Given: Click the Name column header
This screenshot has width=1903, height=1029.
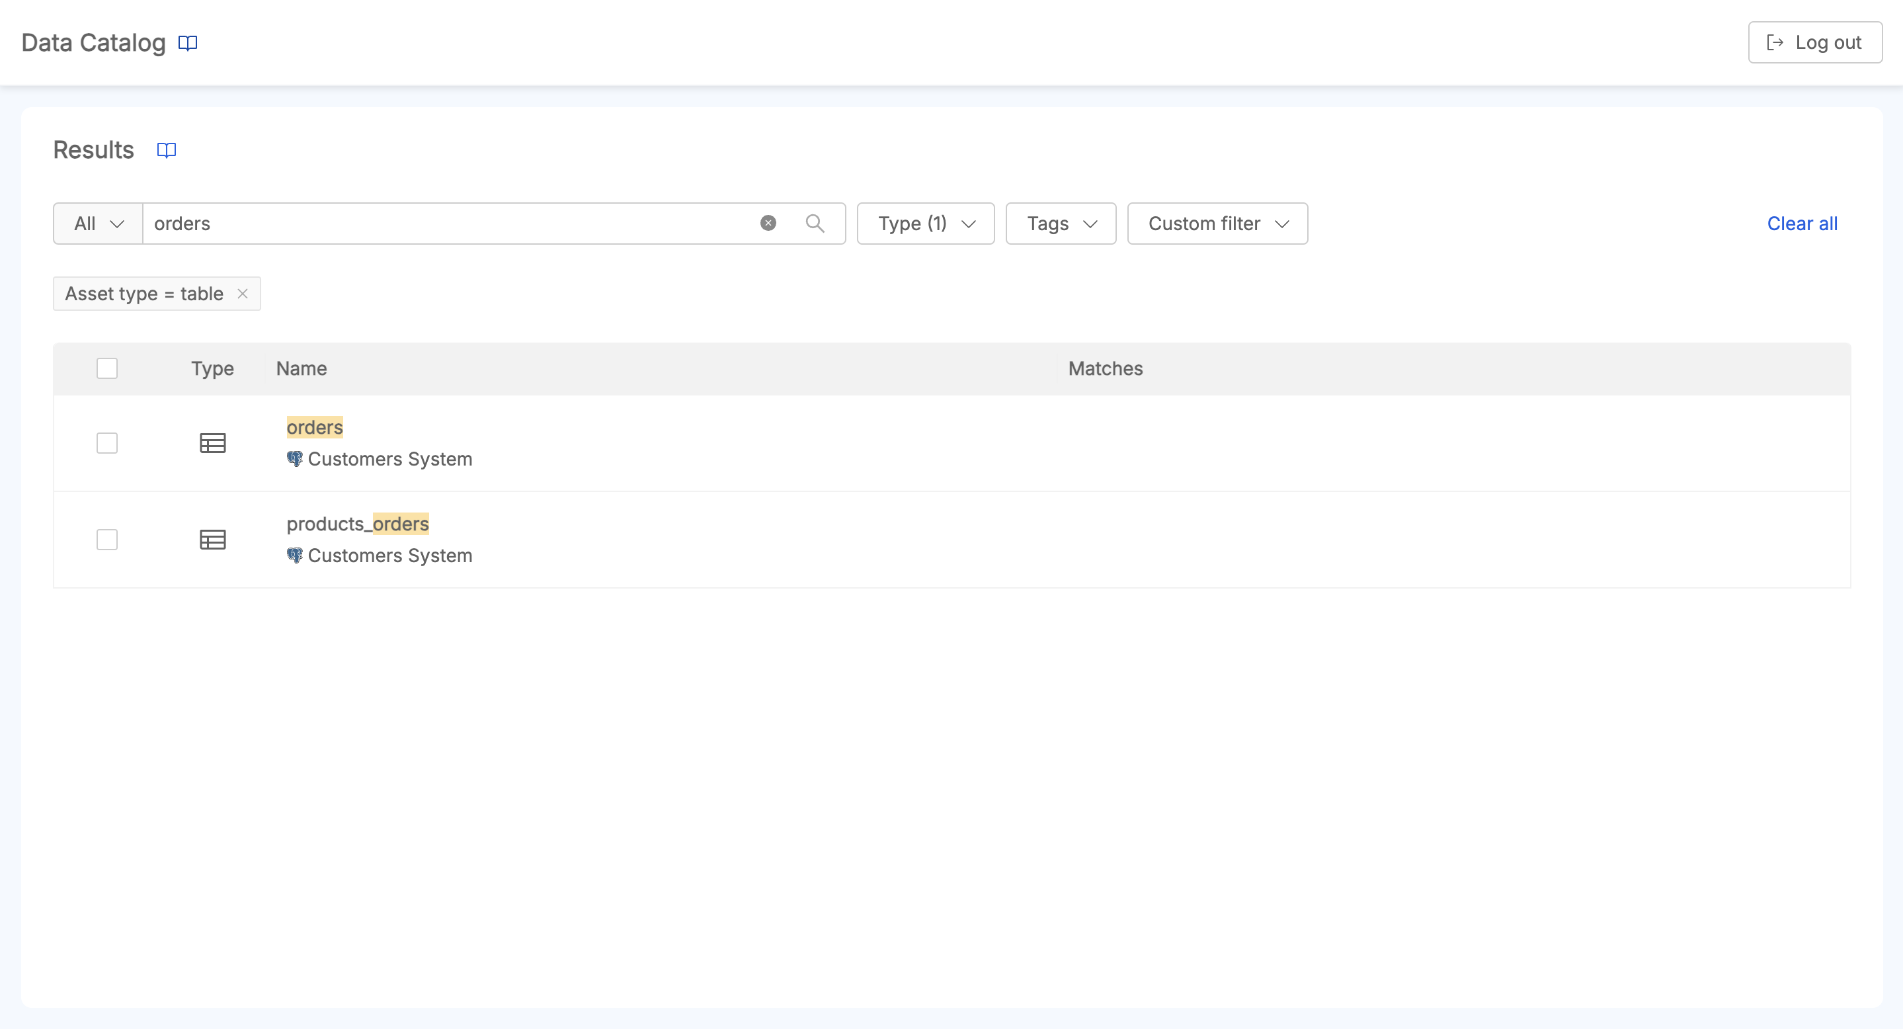Looking at the screenshot, I should coord(301,368).
